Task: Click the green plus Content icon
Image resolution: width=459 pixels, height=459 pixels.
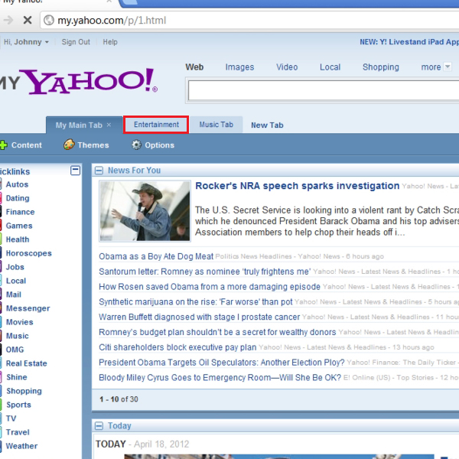Action: [3, 145]
